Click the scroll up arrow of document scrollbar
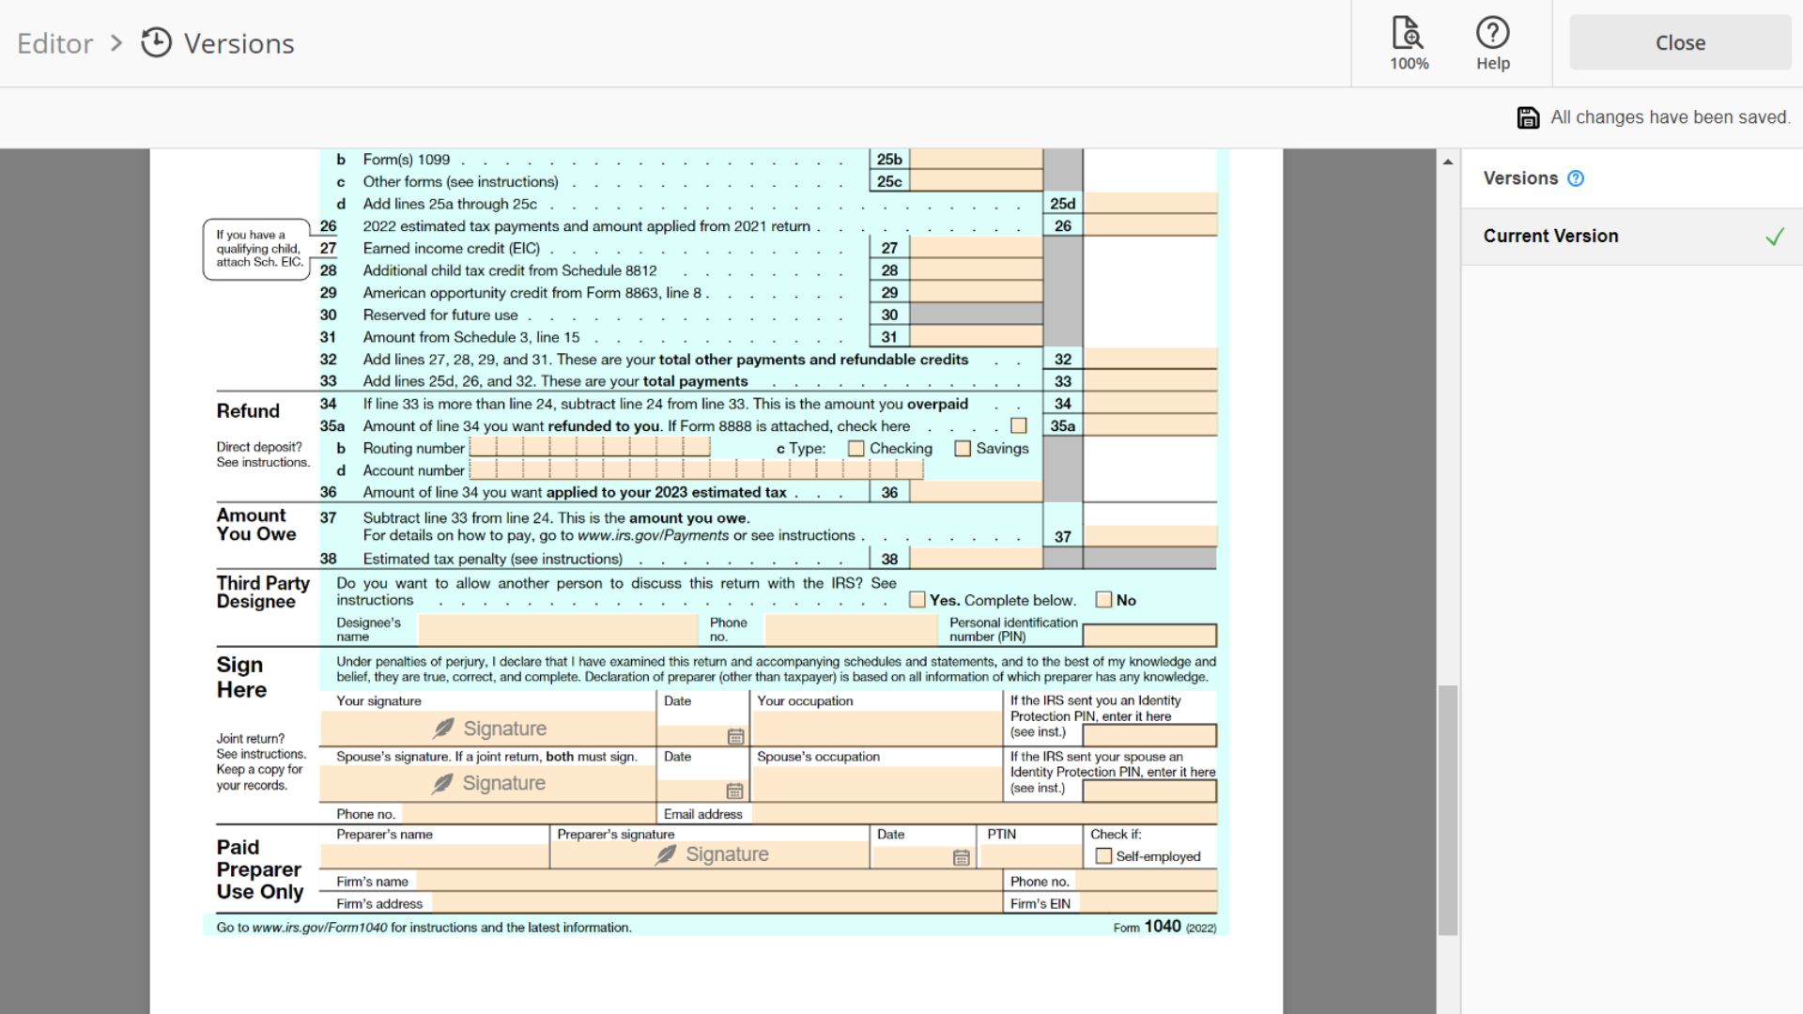 point(1448,161)
